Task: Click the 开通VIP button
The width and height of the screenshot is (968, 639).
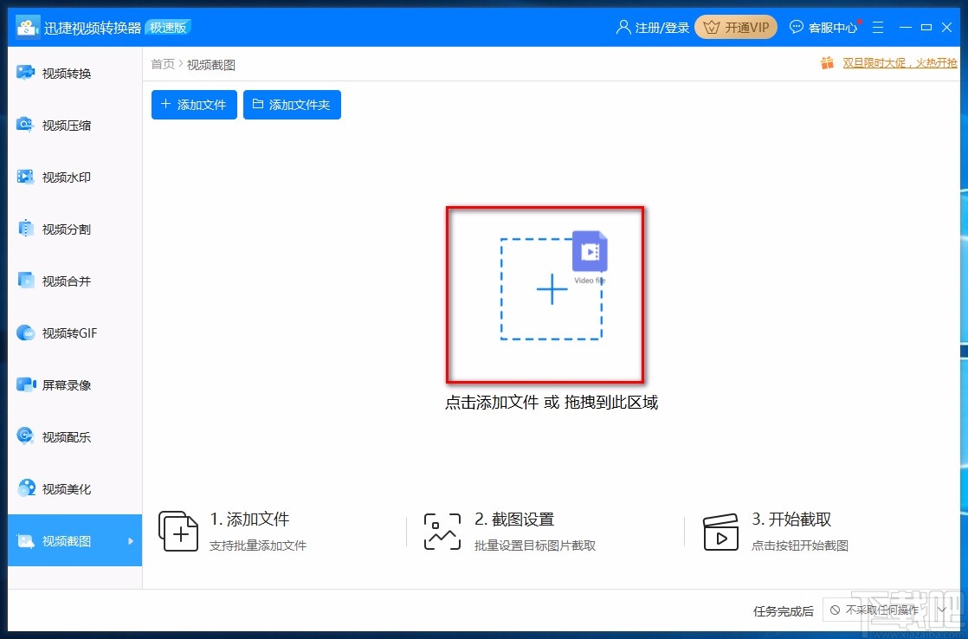Action: (735, 27)
